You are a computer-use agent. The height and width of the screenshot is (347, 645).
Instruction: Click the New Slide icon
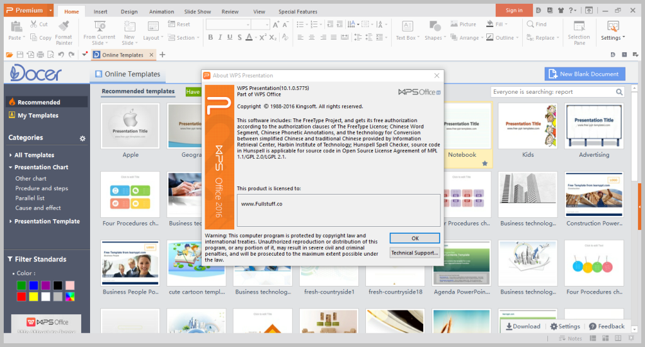click(x=130, y=26)
